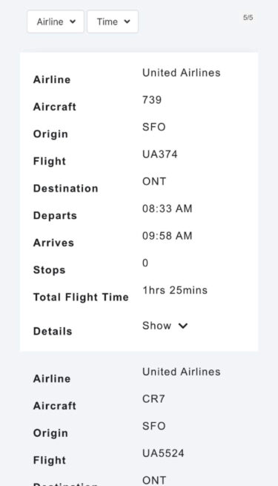The height and width of the screenshot is (486, 278).
Task: Click the Show text under Details
Action: pos(156,326)
